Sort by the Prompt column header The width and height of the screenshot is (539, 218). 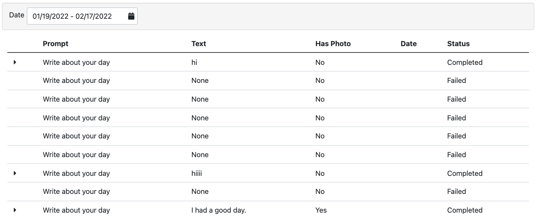coord(56,43)
